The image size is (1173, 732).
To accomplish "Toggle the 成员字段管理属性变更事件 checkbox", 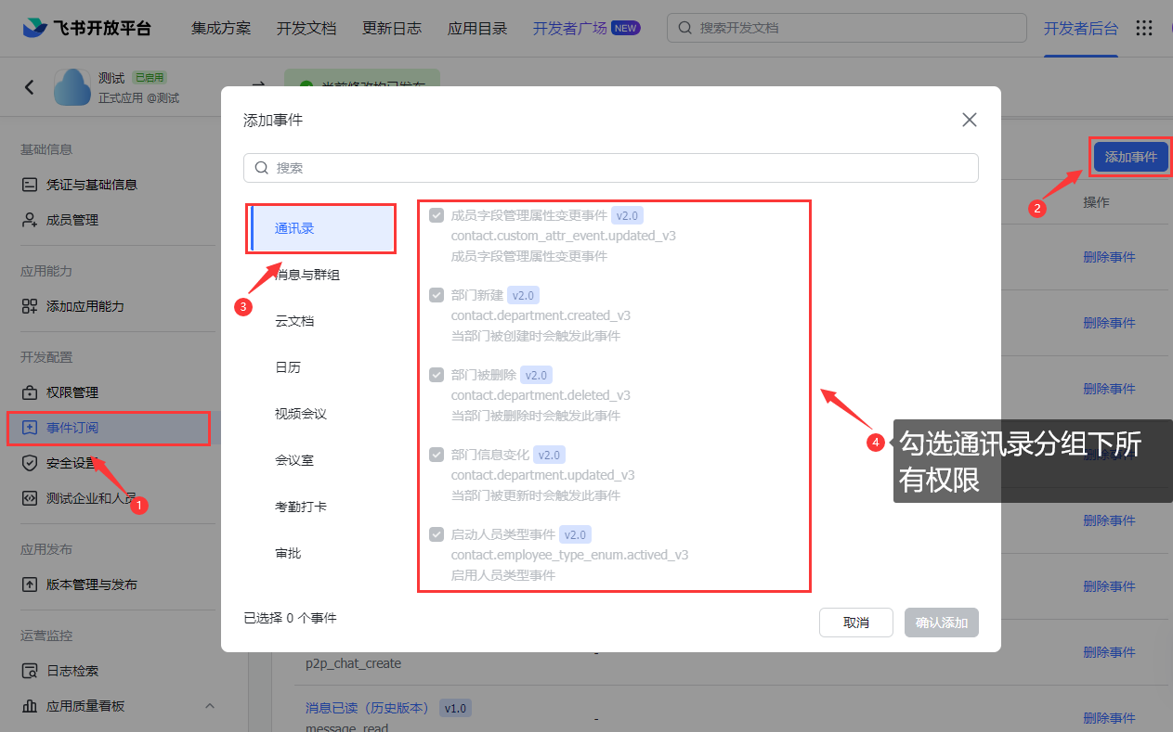I will point(436,215).
